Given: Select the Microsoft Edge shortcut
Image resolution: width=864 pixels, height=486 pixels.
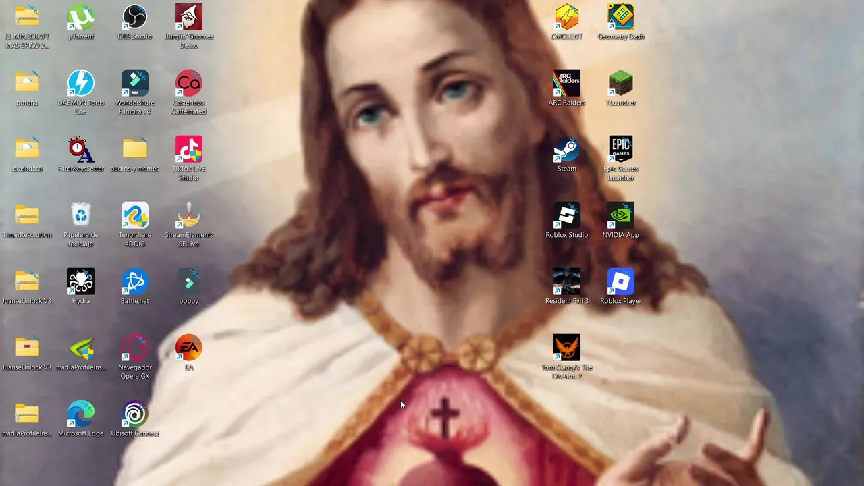Looking at the screenshot, I should click(x=81, y=414).
